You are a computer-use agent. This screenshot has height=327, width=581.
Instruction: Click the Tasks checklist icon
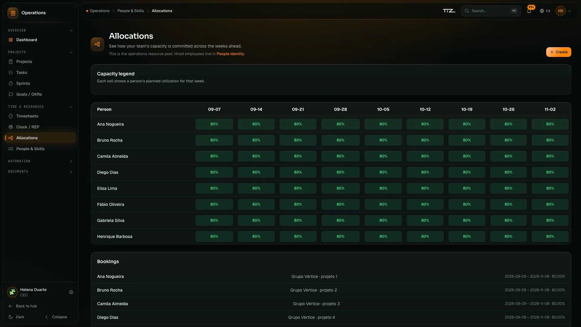11,72
